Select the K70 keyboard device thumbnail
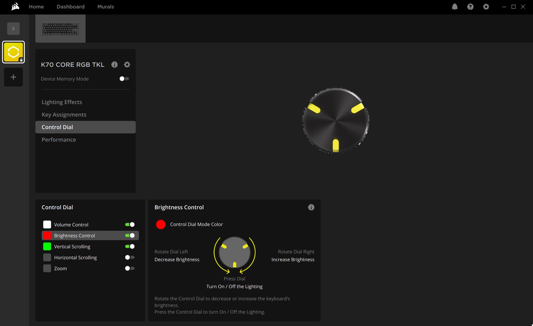533x326 pixels. [x=60, y=28]
